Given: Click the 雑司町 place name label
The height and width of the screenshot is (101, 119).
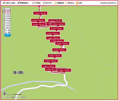Looking at the screenshot, I should [18, 73].
